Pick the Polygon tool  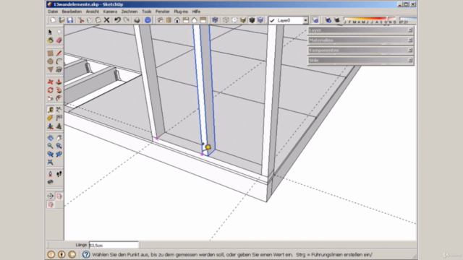pos(50,69)
